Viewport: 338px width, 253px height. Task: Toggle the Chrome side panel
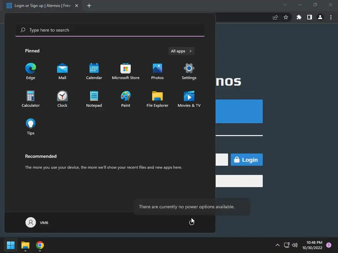click(x=310, y=17)
